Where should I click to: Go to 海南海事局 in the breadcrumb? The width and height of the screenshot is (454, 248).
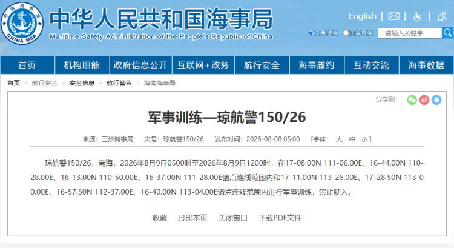[160, 83]
